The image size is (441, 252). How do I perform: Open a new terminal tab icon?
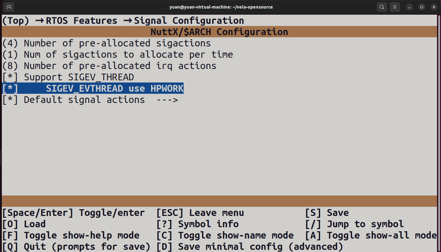tap(9, 7)
